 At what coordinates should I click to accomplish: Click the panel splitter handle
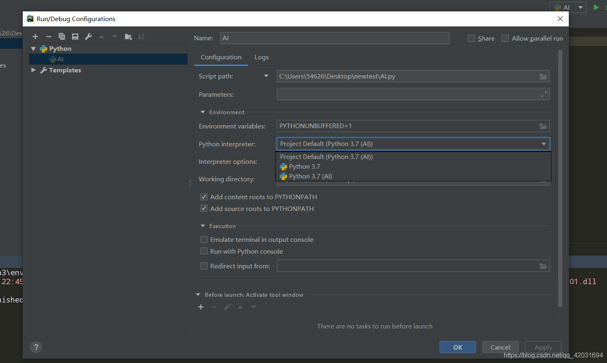(x=190, y=183)
